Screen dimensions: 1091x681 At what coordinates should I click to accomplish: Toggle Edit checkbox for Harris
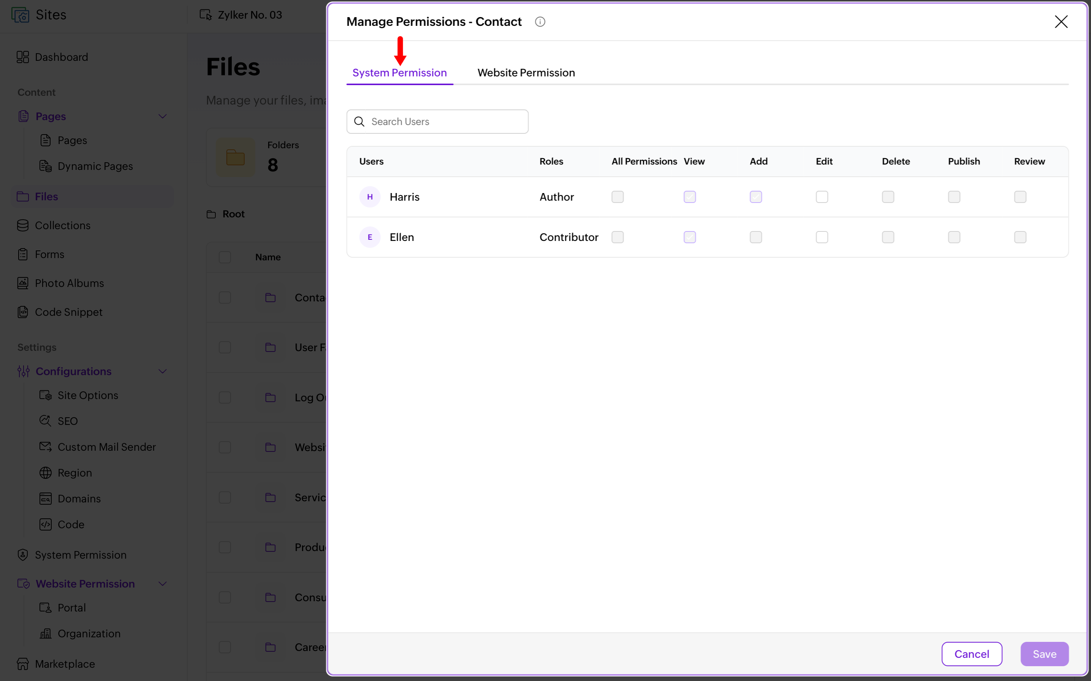point(822,197)
